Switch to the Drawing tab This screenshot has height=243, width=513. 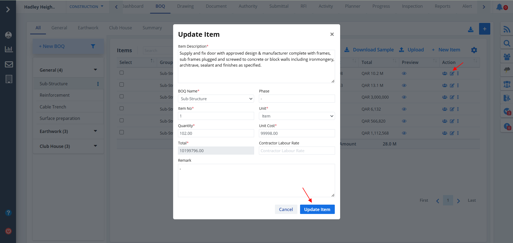pyautogui.click(x=185, y=6)
